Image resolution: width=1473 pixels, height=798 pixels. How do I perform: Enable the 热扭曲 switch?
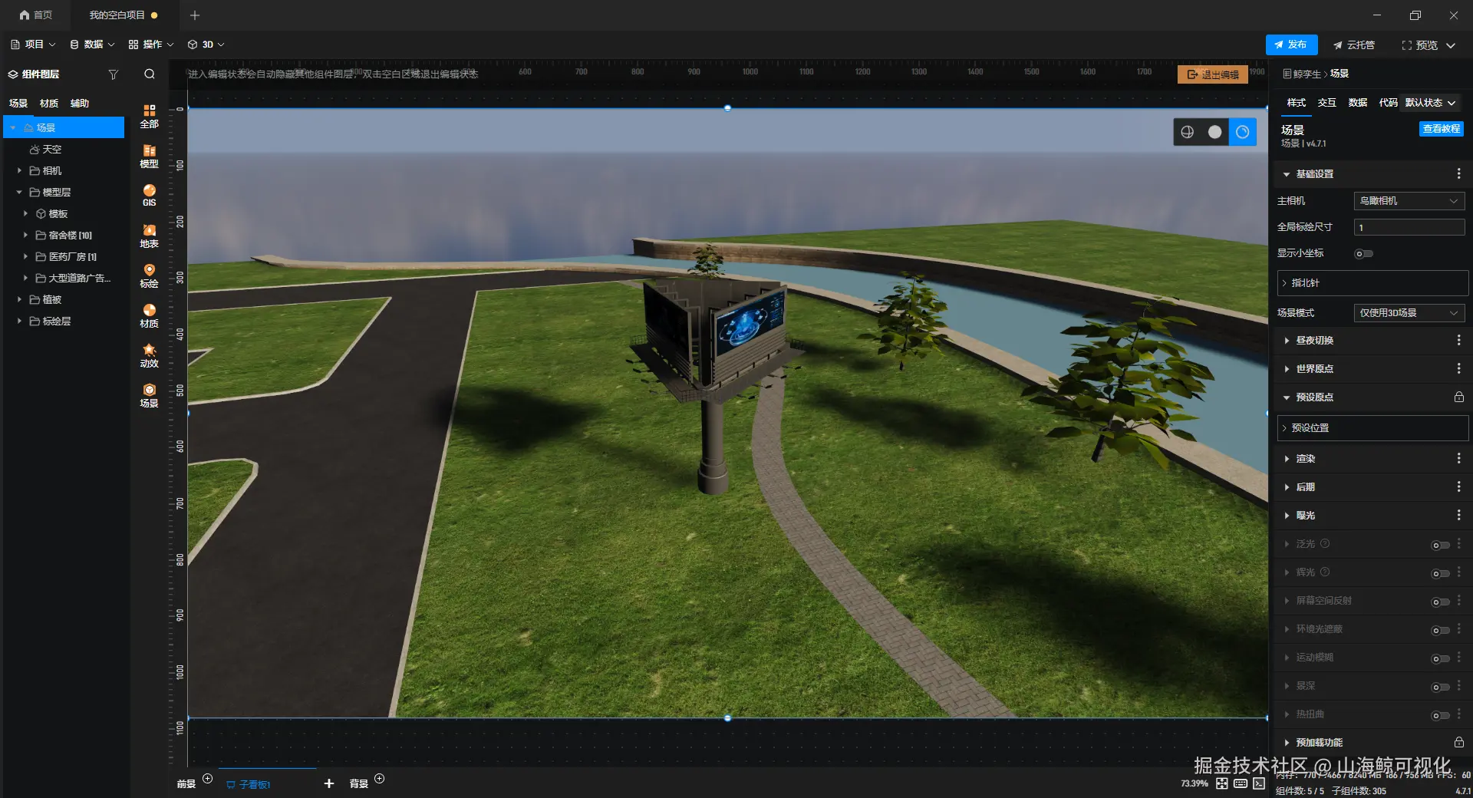1441,716
